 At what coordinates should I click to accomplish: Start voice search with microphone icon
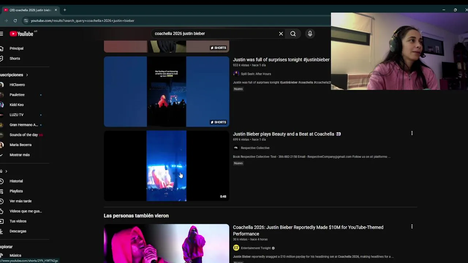(310, 34)
